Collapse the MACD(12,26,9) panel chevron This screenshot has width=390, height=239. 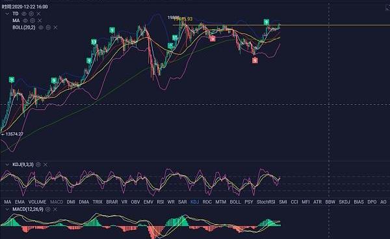(x=7, y=209)
